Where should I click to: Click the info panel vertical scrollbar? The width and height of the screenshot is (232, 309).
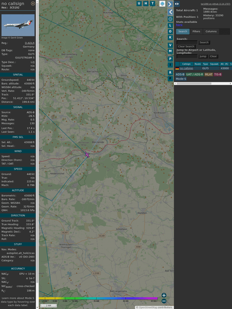coord(37,154)
